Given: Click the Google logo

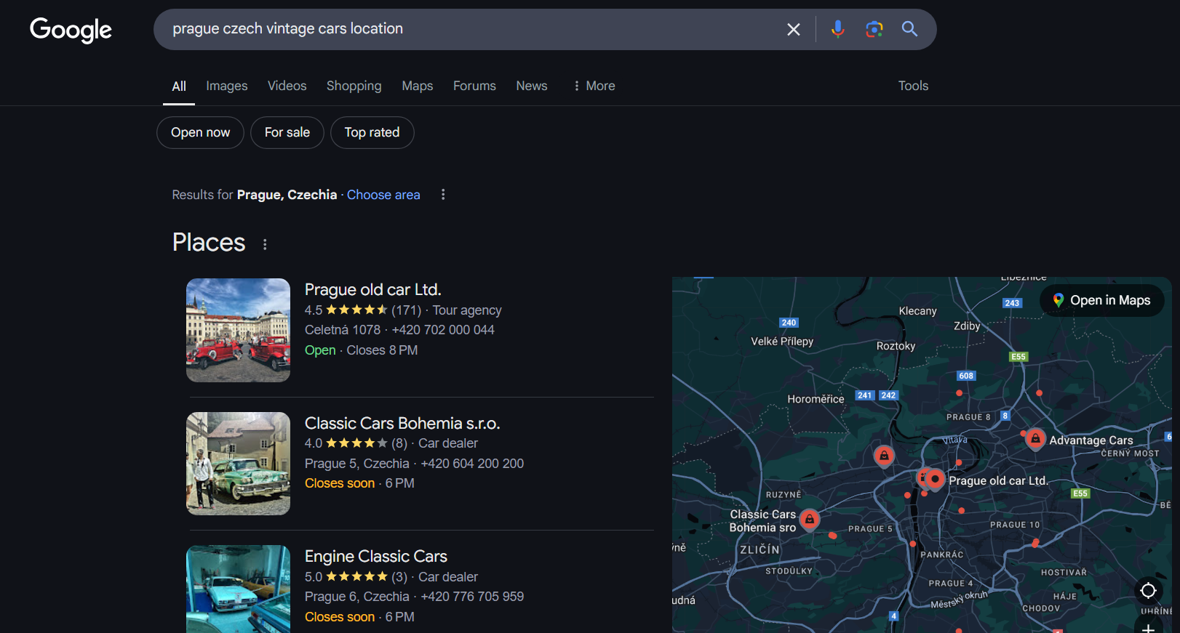Looking at the screenshot, I should 71,30.
